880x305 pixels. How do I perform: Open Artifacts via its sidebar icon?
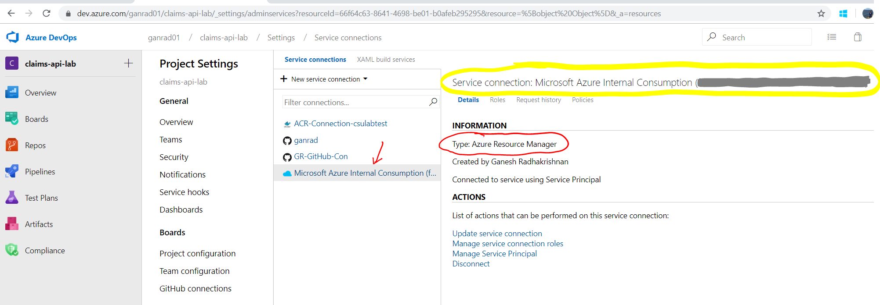tap(12, 224)
